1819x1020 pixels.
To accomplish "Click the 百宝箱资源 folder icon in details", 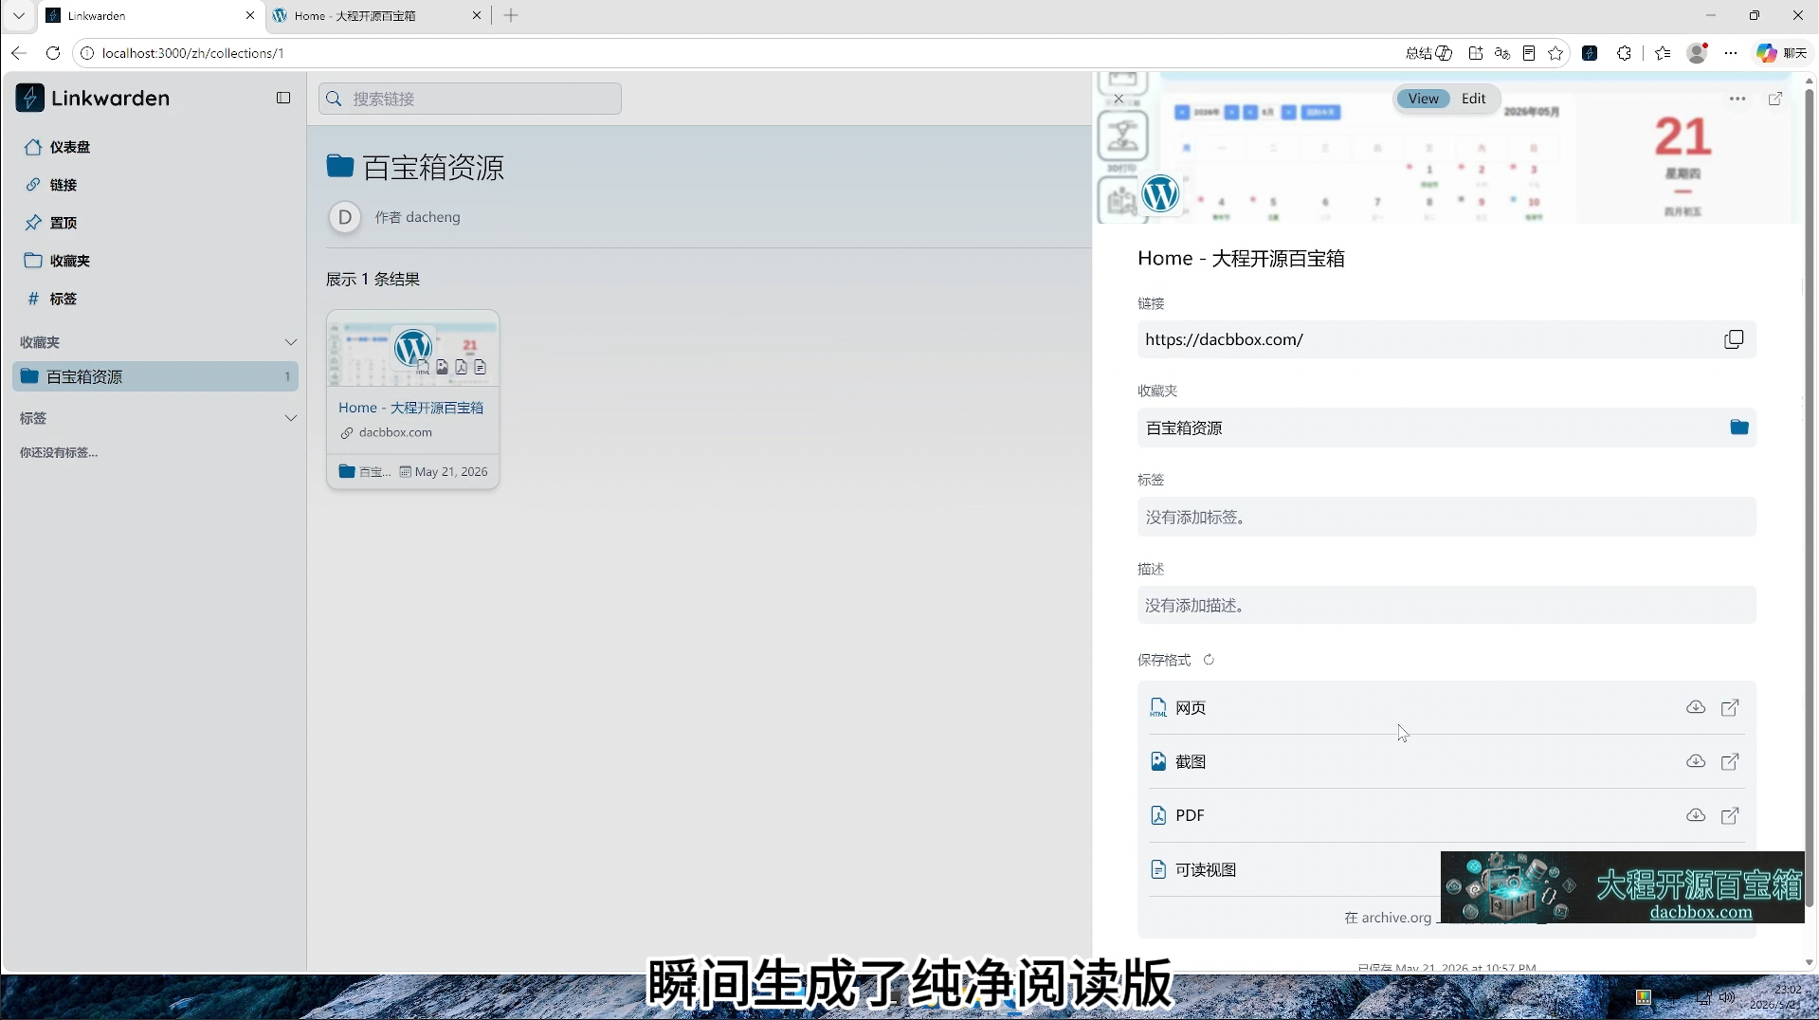I will point(1738,428).
